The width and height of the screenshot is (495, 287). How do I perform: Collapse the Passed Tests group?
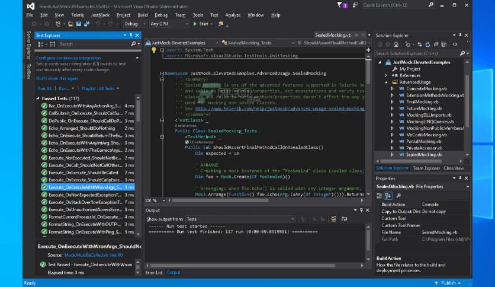(x=38, y=98)
